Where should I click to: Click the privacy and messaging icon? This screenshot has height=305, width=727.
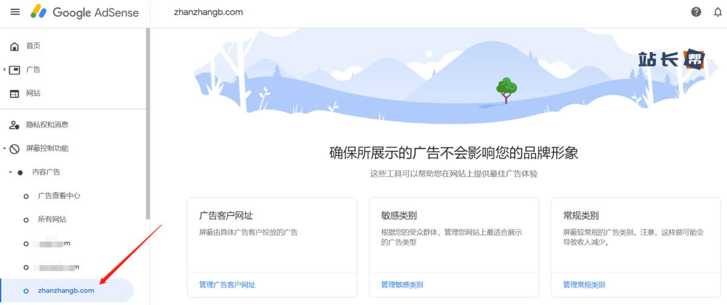coord(15,125)
